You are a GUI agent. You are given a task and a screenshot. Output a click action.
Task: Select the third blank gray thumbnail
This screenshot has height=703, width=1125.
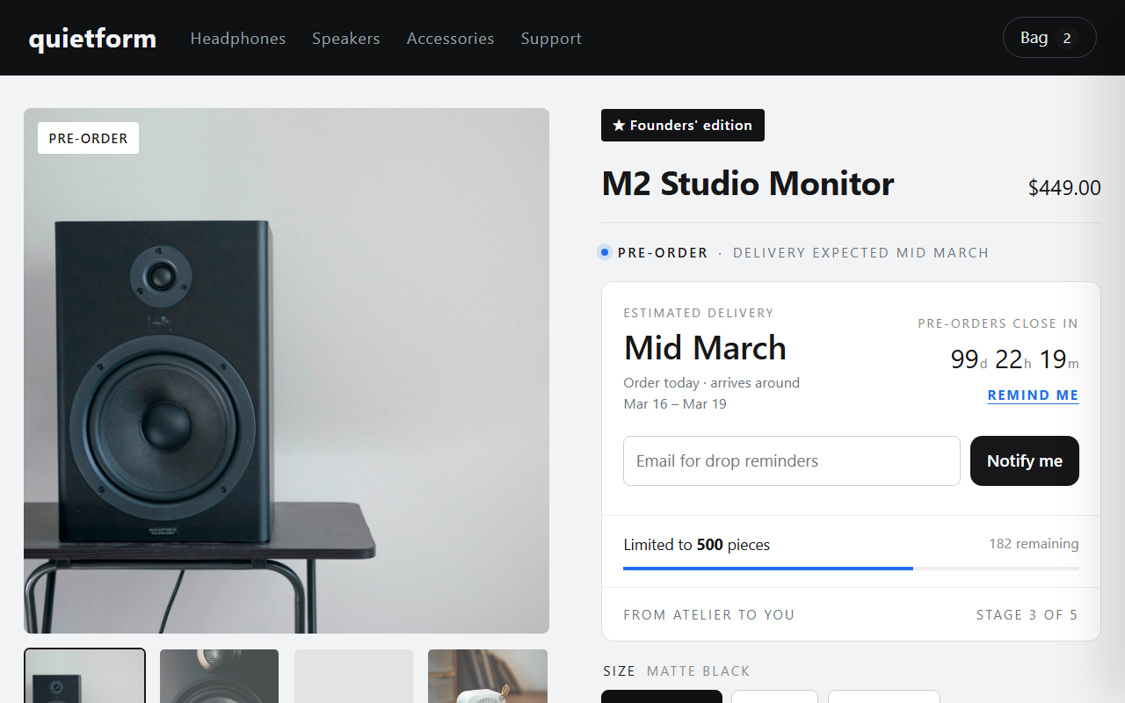coord(353,676)
